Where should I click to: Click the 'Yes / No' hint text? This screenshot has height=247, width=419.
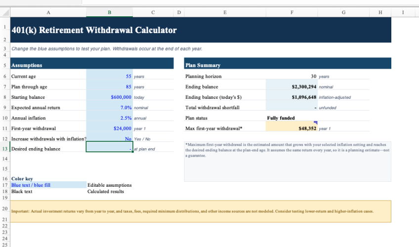(142, 139)
